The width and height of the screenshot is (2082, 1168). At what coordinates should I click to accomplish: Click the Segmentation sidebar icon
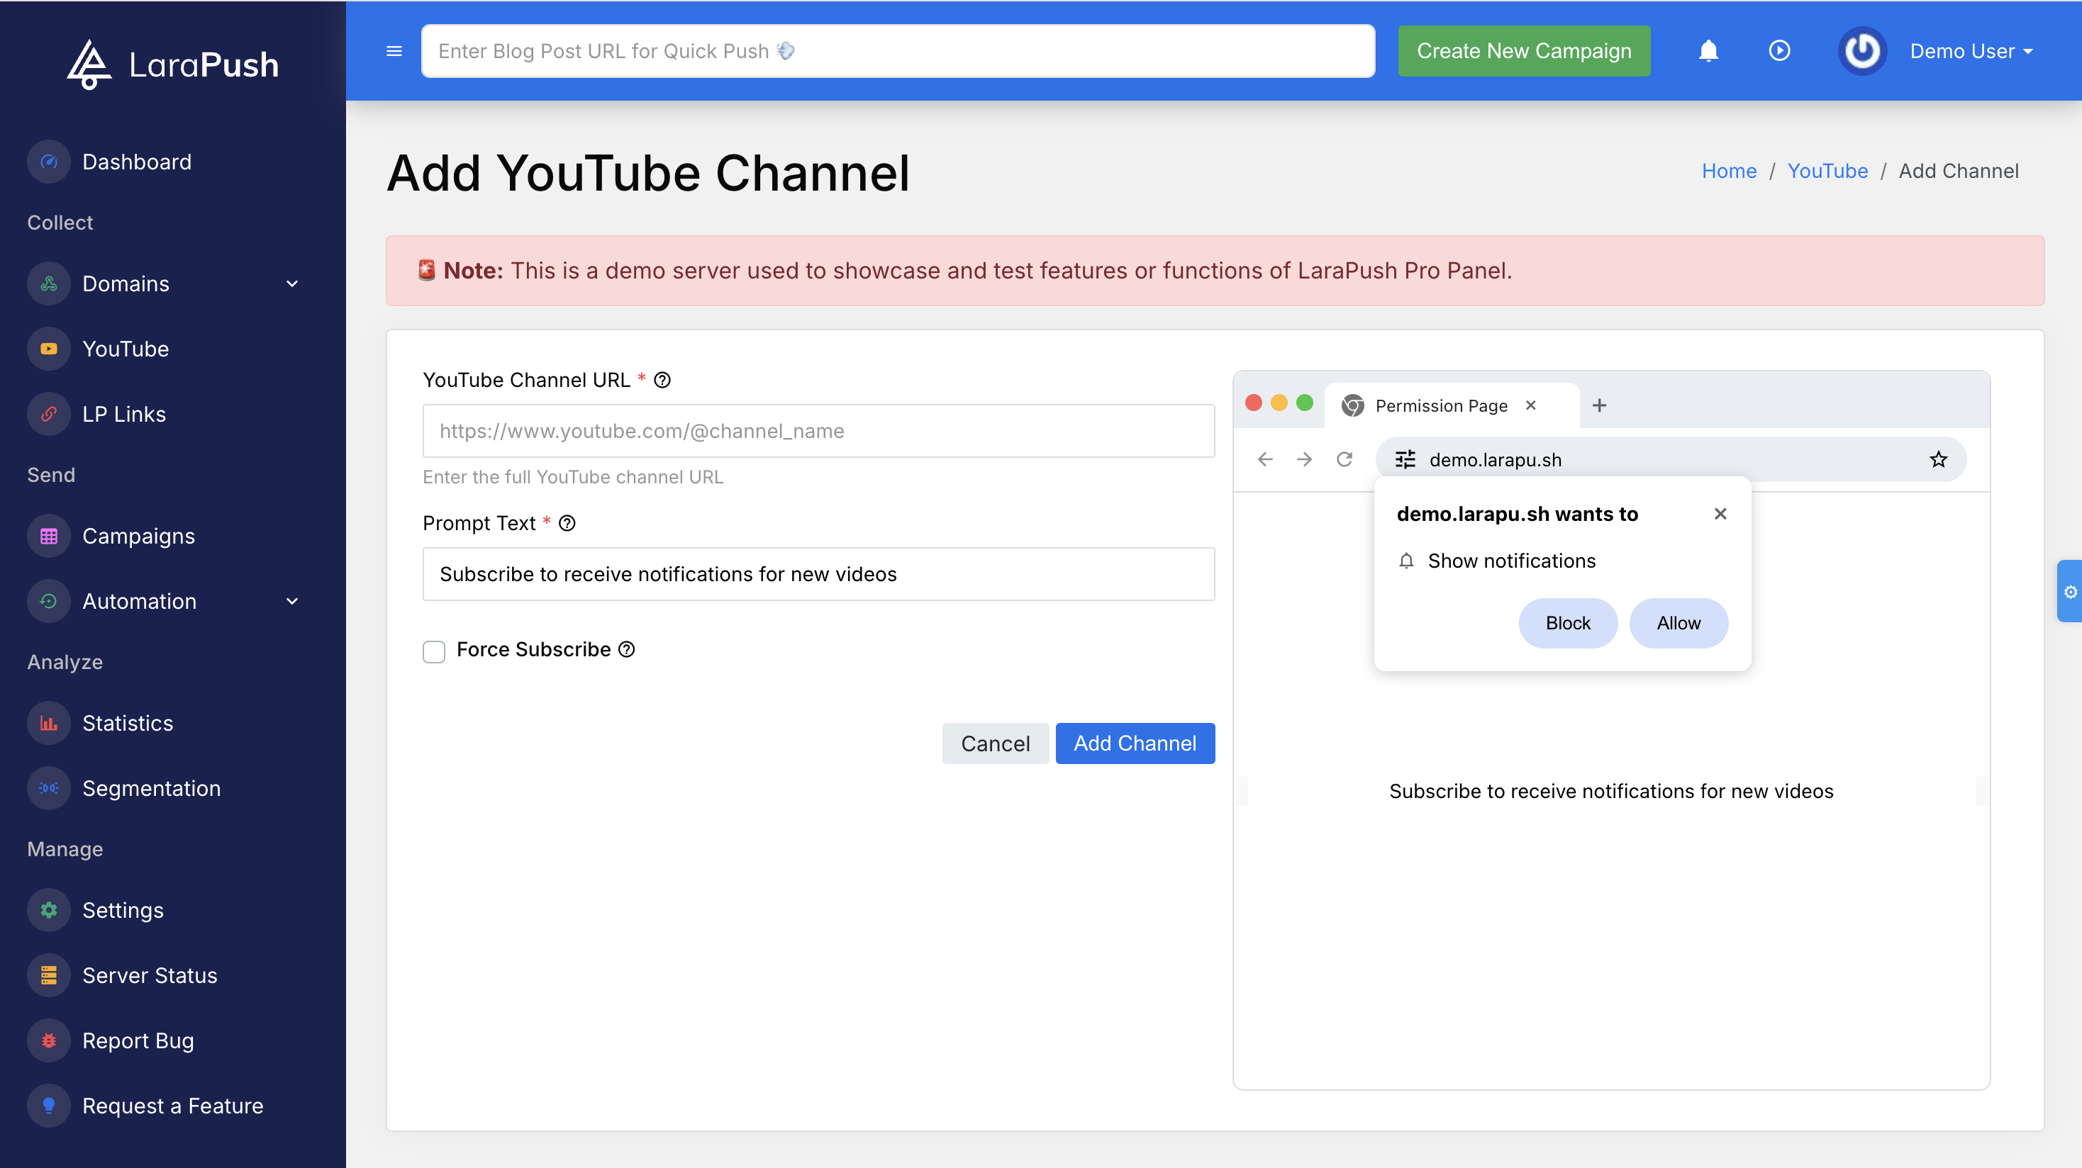[x=48, y=788]
